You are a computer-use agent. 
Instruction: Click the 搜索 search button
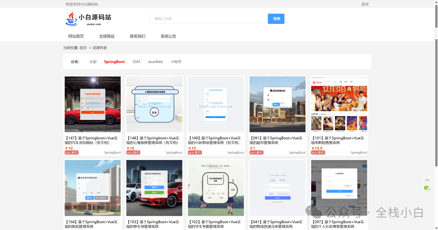point(276,19)
